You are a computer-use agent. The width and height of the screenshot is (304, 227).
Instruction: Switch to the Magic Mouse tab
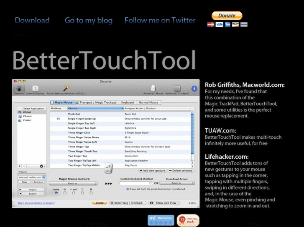pos(62,102)
